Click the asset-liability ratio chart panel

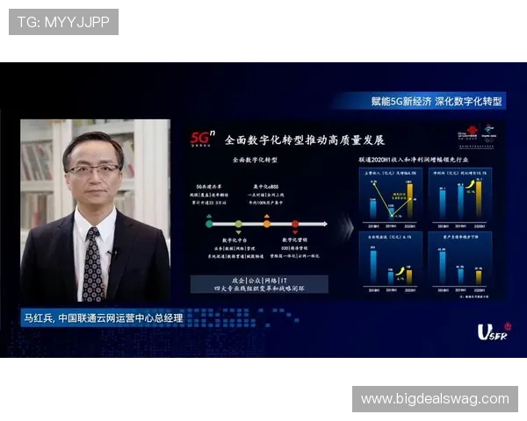coord(460,263)
